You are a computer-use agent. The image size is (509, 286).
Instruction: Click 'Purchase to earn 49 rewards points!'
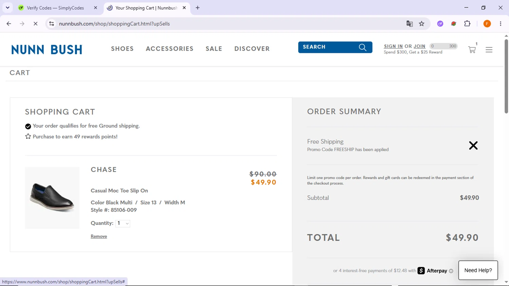[75, 137]
